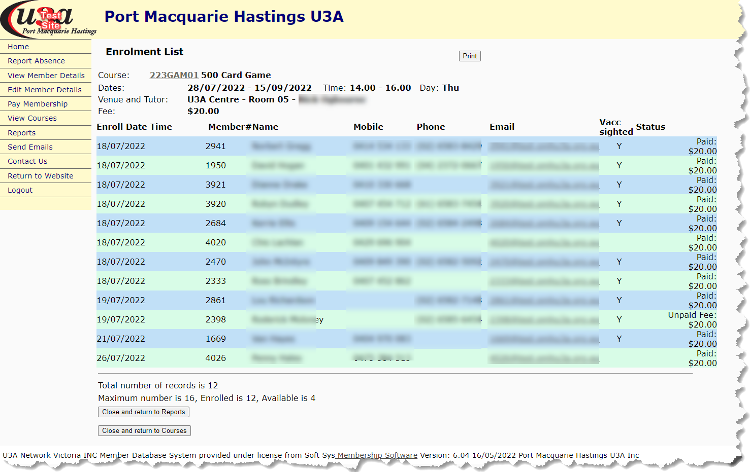Open the Home page
The width and height of the screenshot is (750, 472).
tap(18, 46)
